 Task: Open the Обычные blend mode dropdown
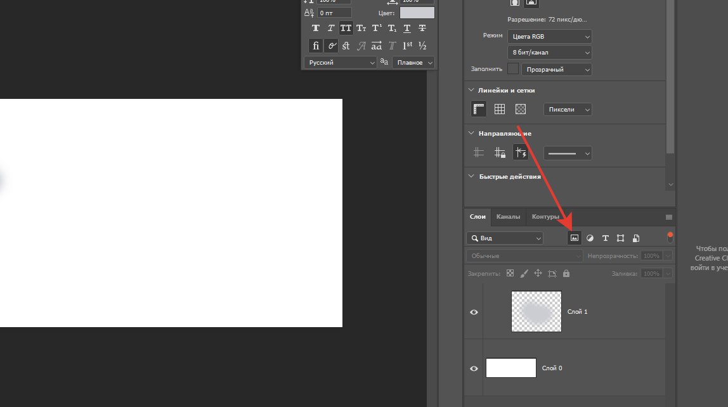(x=524, y=255)
